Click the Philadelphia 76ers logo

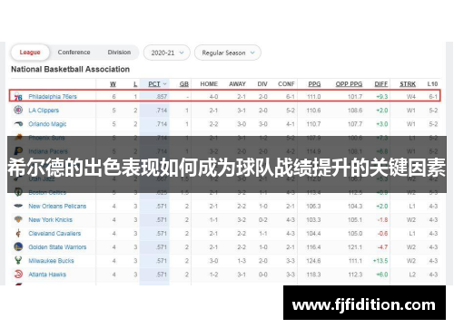pos(18,97)
